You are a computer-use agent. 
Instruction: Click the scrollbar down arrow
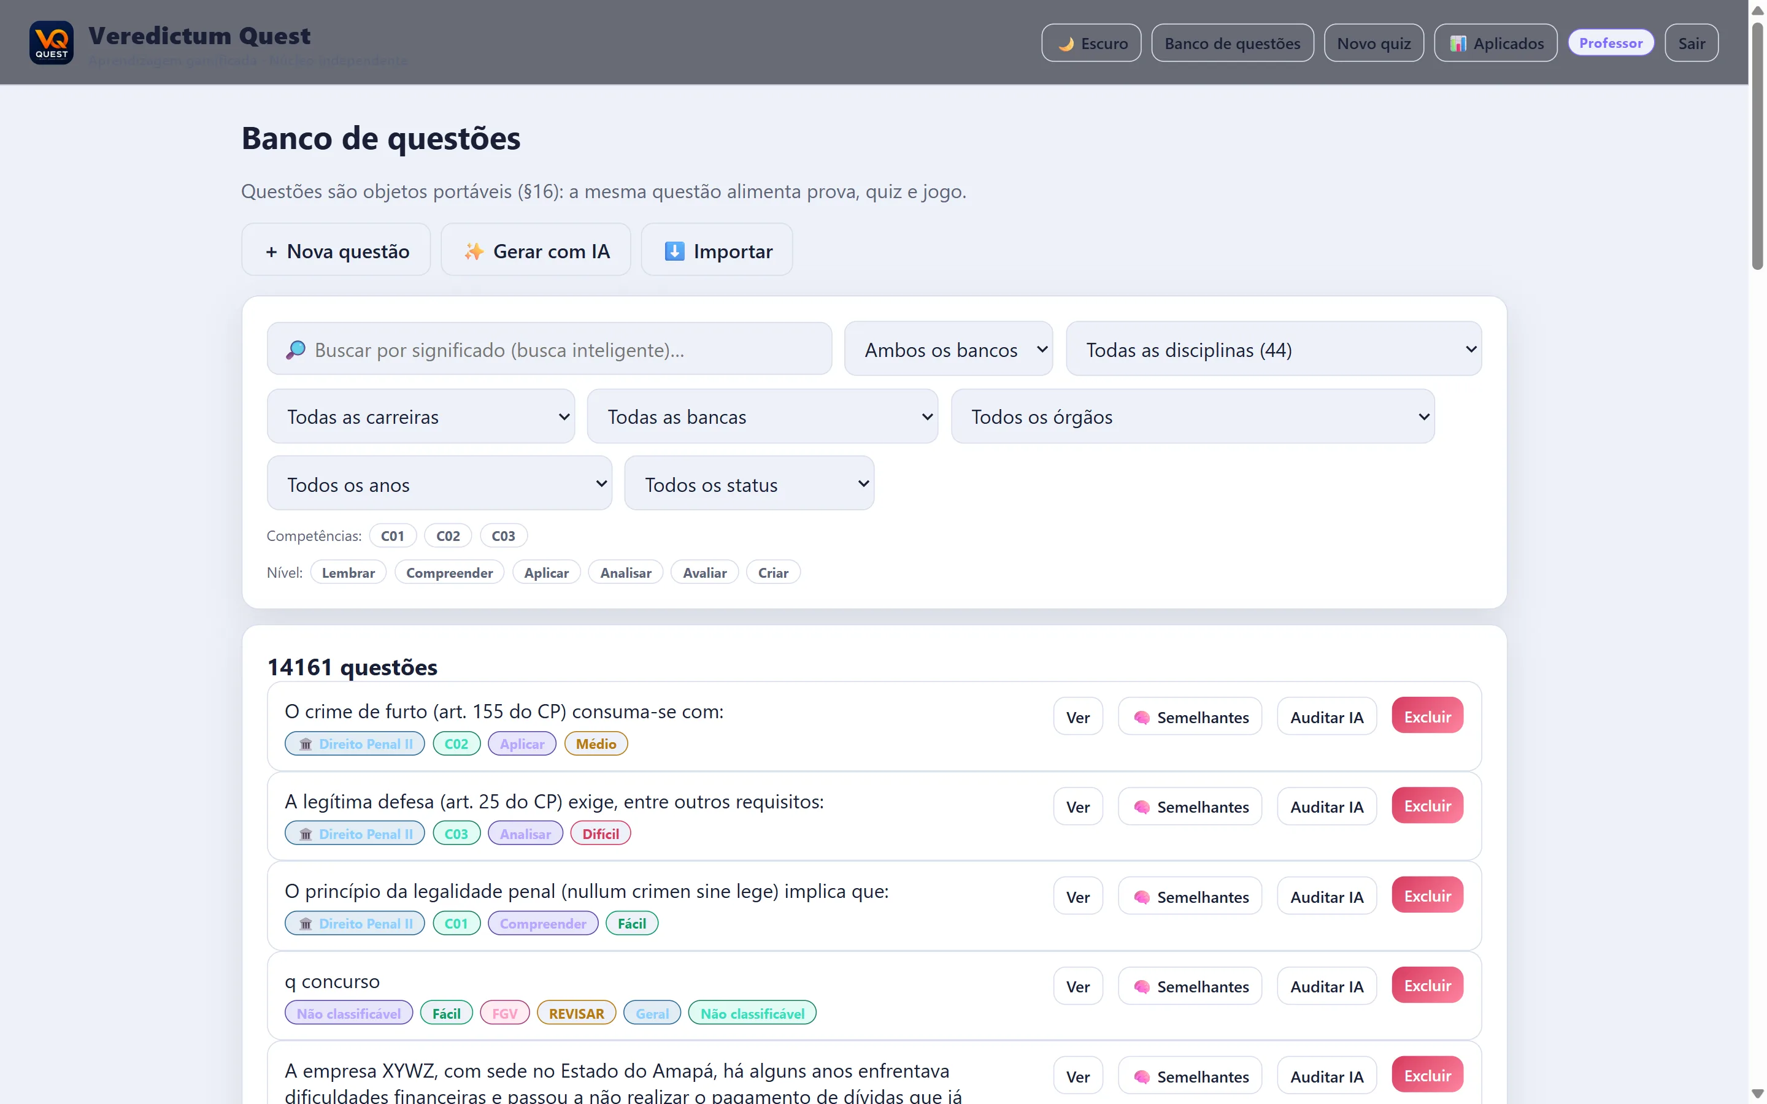[x=1758, y=1094]
